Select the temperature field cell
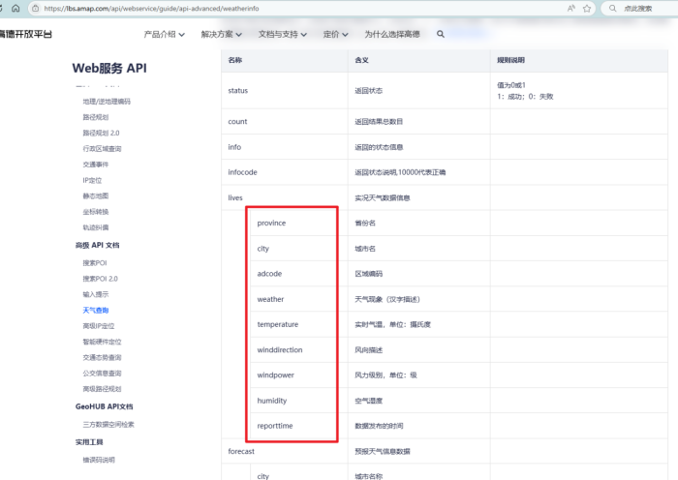This screenshot has height=480, width=678. point(299,324)
